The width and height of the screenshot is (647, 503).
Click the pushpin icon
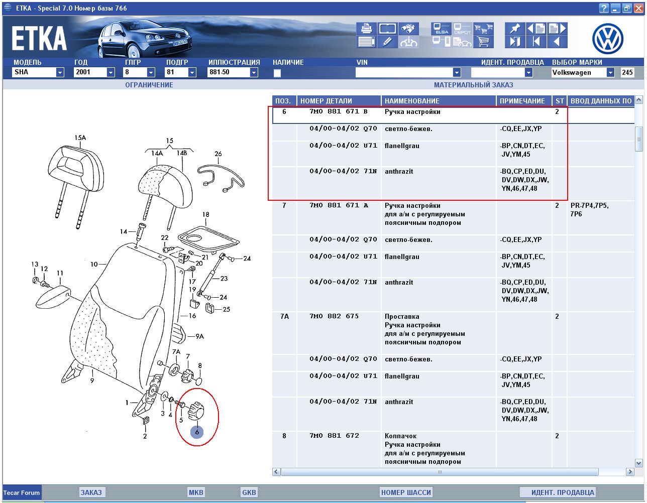(x=515, y=29)
